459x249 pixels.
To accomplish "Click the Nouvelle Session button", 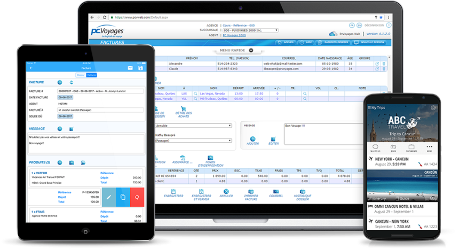I will (372, 42).
